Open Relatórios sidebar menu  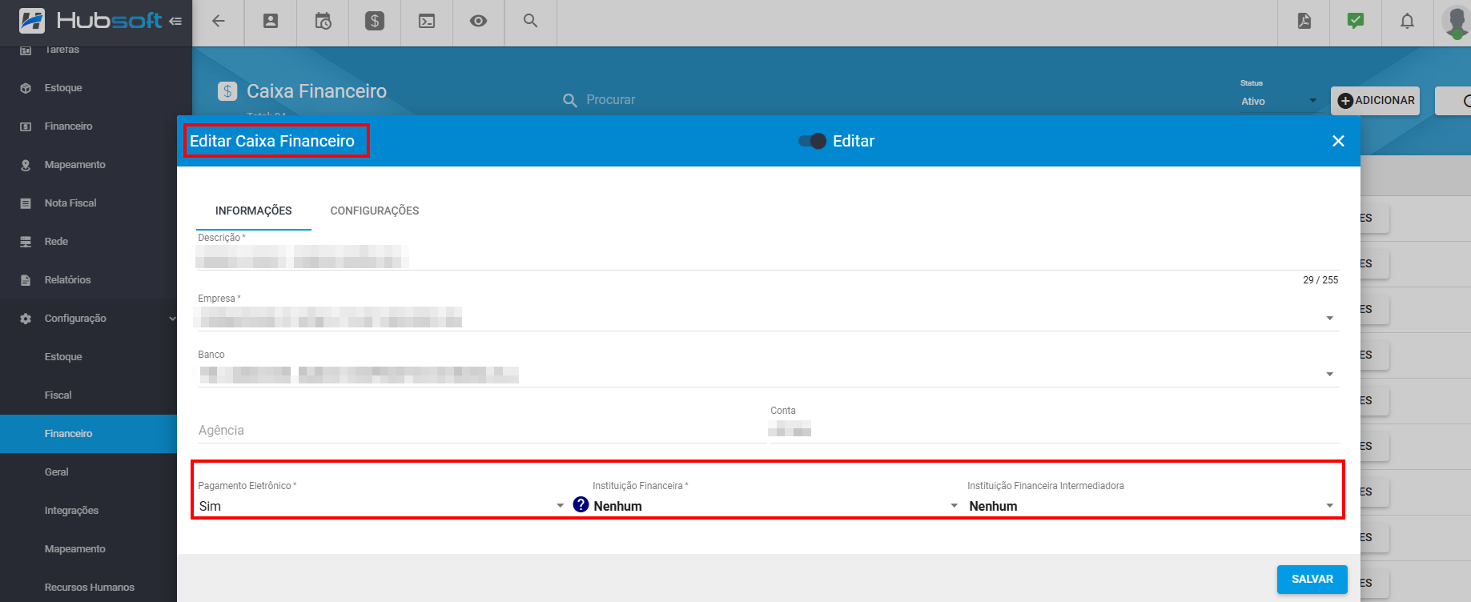click(67, 280)
